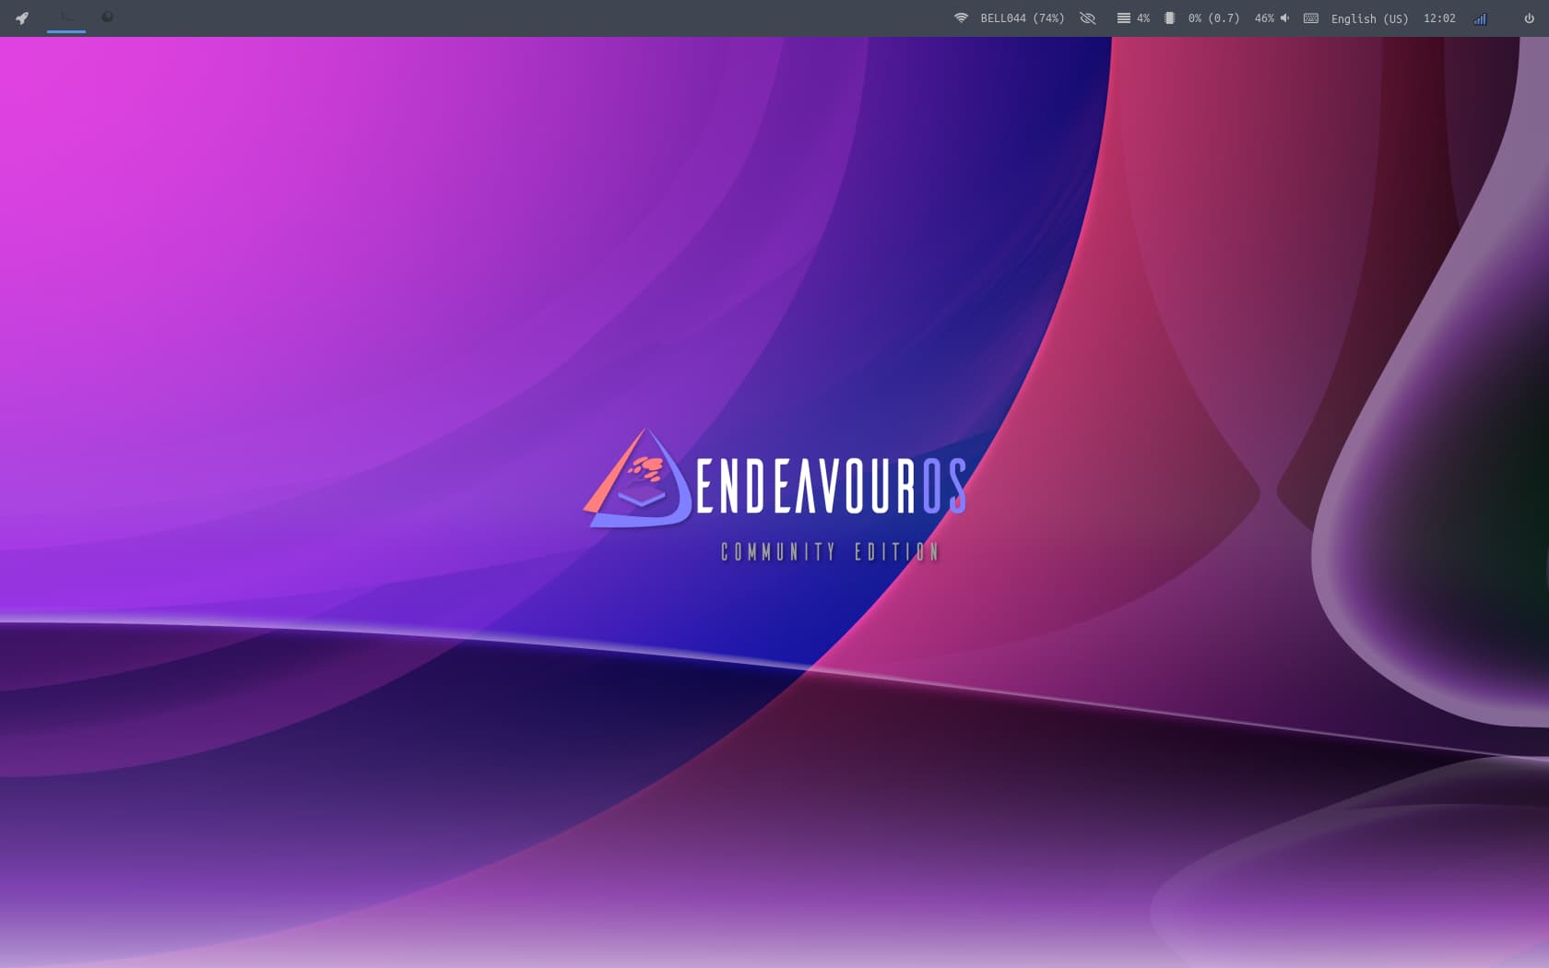Change the English (US) keyboard language

[1369, 18]
